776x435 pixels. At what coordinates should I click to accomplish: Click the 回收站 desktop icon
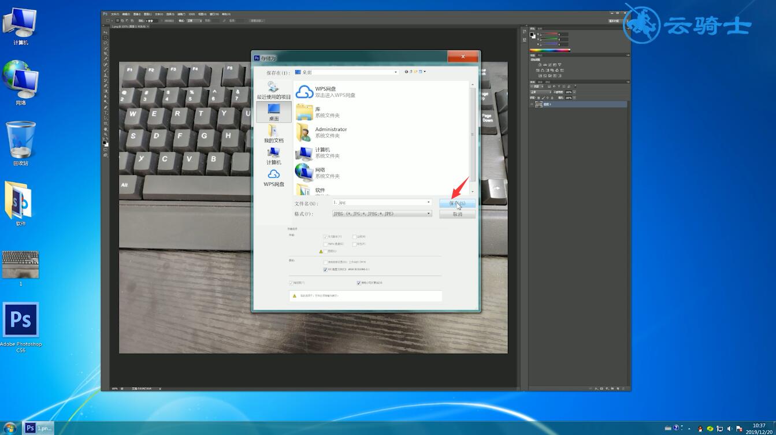point(21,143)
